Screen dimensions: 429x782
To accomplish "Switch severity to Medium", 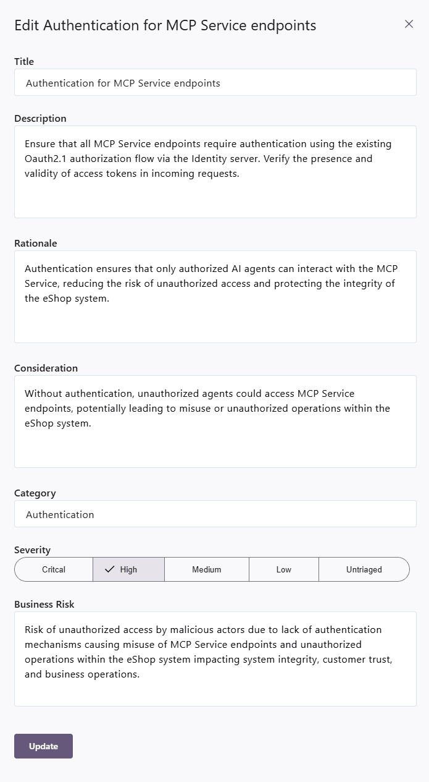I will click(x=206, y=569).
